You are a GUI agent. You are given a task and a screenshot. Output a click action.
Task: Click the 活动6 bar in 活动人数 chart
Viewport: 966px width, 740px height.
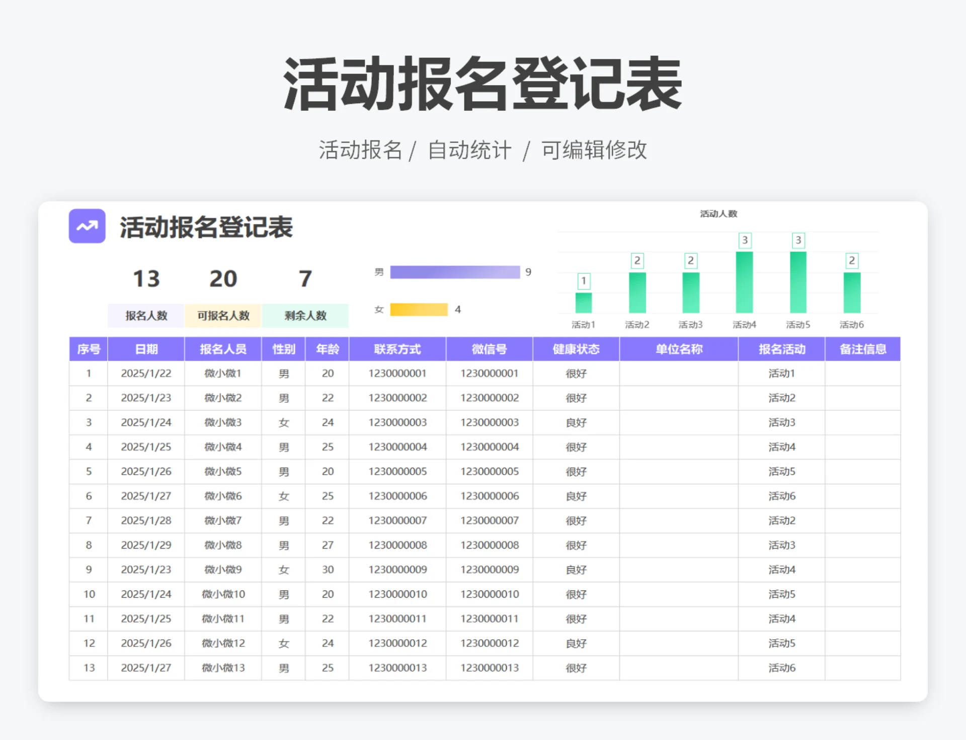click(x=851, y=292)
